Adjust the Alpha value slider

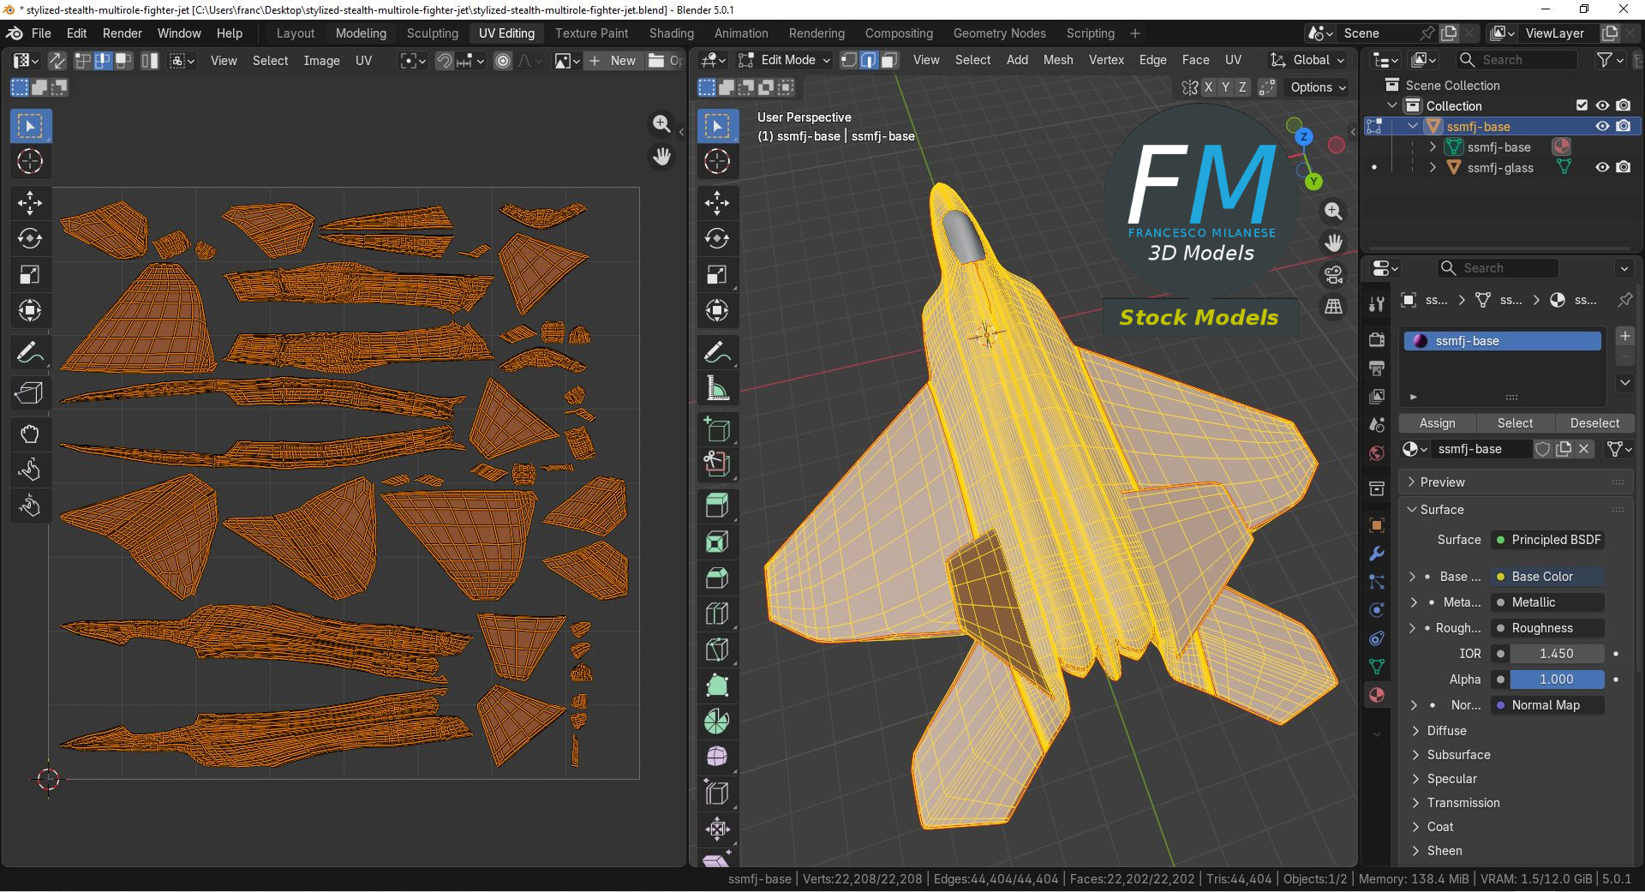click(1556, 679)
